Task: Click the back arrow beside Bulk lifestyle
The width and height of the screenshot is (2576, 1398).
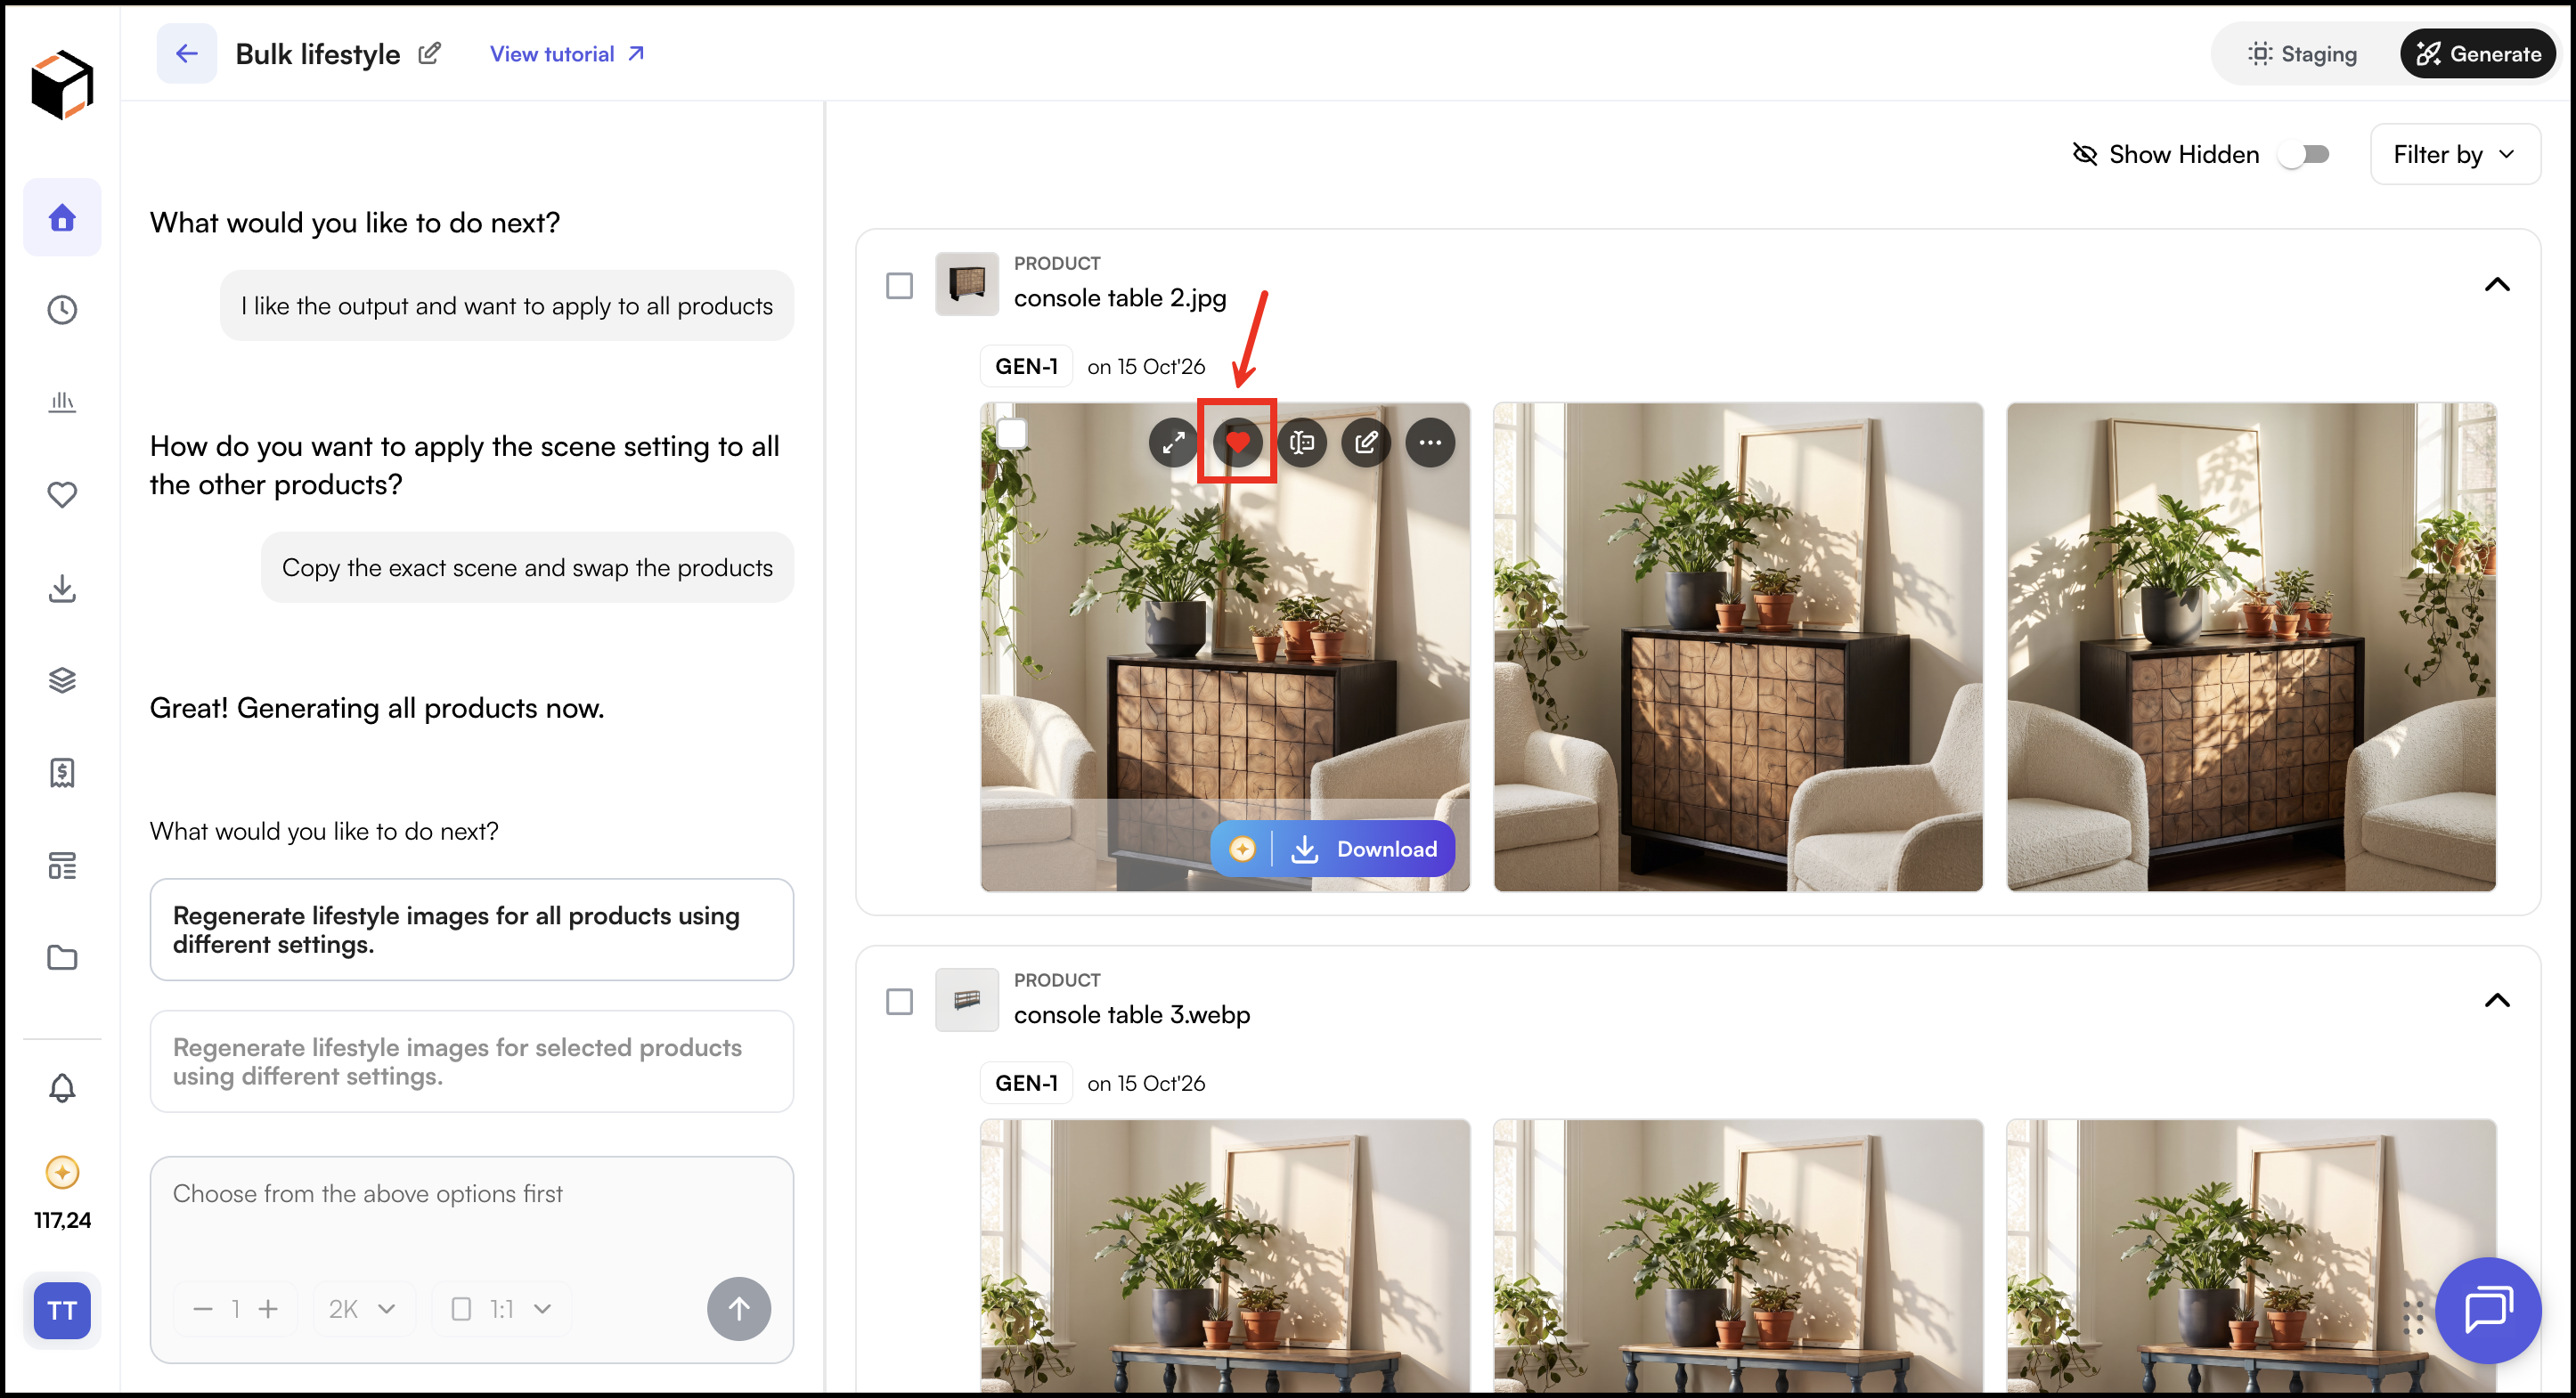Action: 186,53
